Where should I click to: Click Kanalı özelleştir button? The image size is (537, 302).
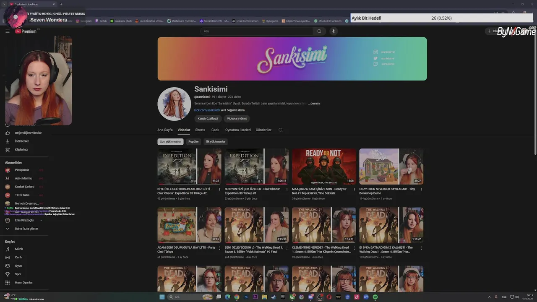[x=208, y=119]
